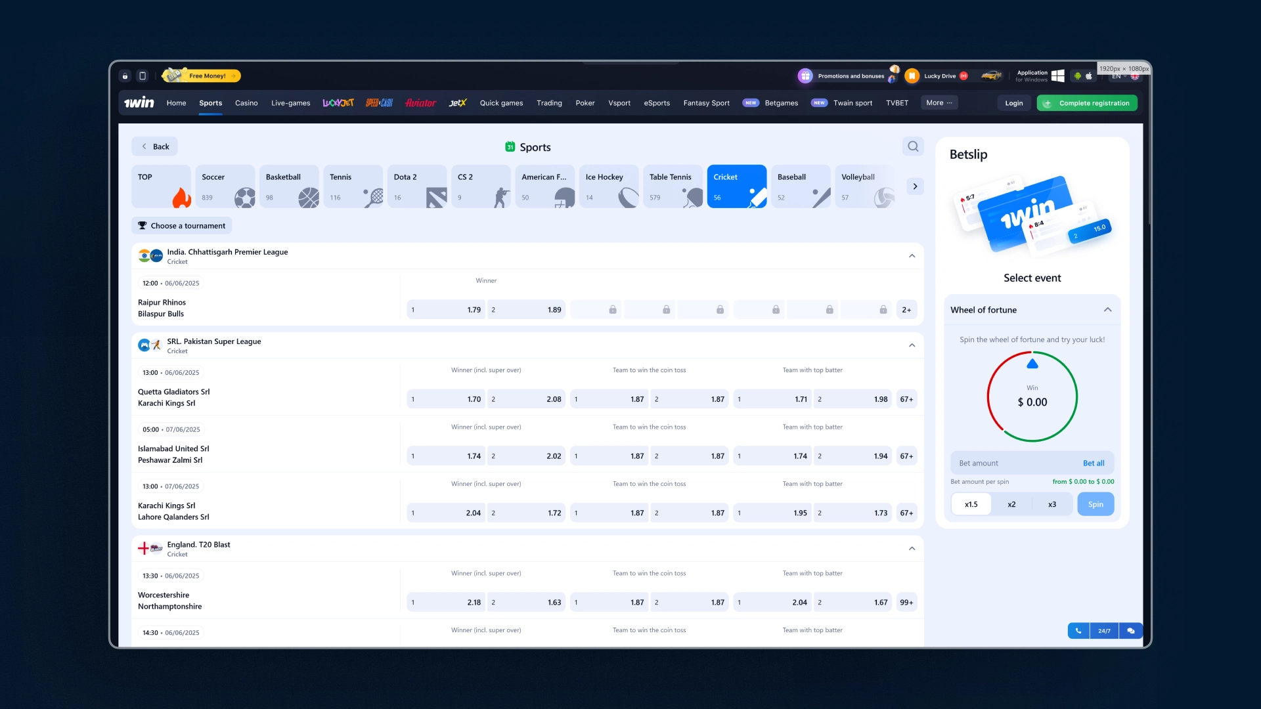Viewport: 1261px width, 709px height.
Task: Pick Quetta Gladiators winner odds 1.70
Action: 446,399
